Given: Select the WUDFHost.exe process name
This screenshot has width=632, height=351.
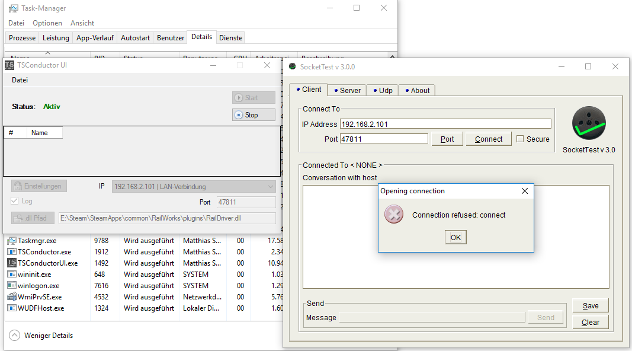Looking at the screenshot, I should pyautogui.click(x=41, y=308).
